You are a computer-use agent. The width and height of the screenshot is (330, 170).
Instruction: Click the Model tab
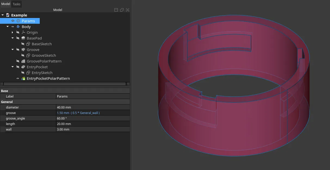click(5, 4)
